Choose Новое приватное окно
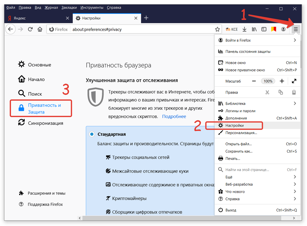Image resolution: width=307 pixels, height=226 pixels. [257, 70]
